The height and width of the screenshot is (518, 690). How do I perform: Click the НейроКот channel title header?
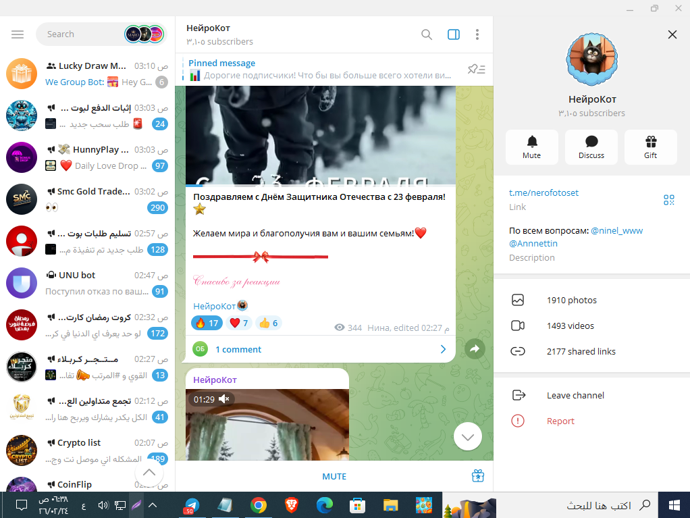click(x=208, y=28)
